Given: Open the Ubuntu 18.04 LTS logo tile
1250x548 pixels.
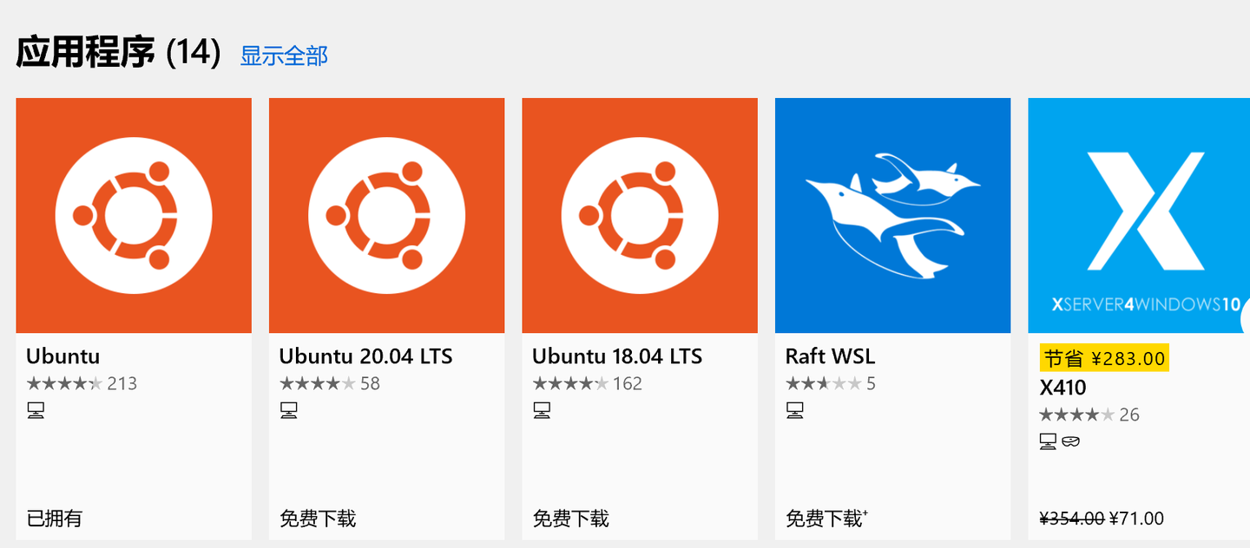Looking at the screenshot, I should coord(640,215).
